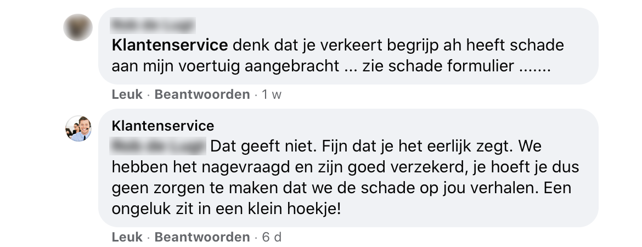
Task: Click Beantwoorden under the Klantenservice reply
Action: pyautogui.click(x=202, y=237)
